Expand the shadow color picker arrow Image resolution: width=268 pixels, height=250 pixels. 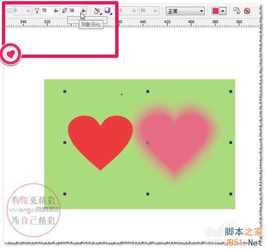click(x=222, y=11)
